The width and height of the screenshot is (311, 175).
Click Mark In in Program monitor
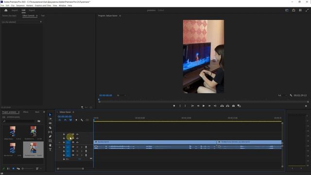(x=180, y=106)
